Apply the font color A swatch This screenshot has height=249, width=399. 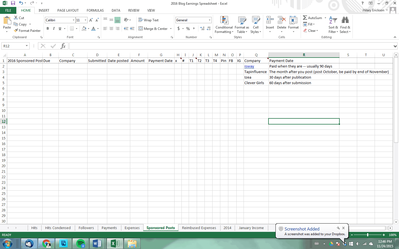point(93,28)
